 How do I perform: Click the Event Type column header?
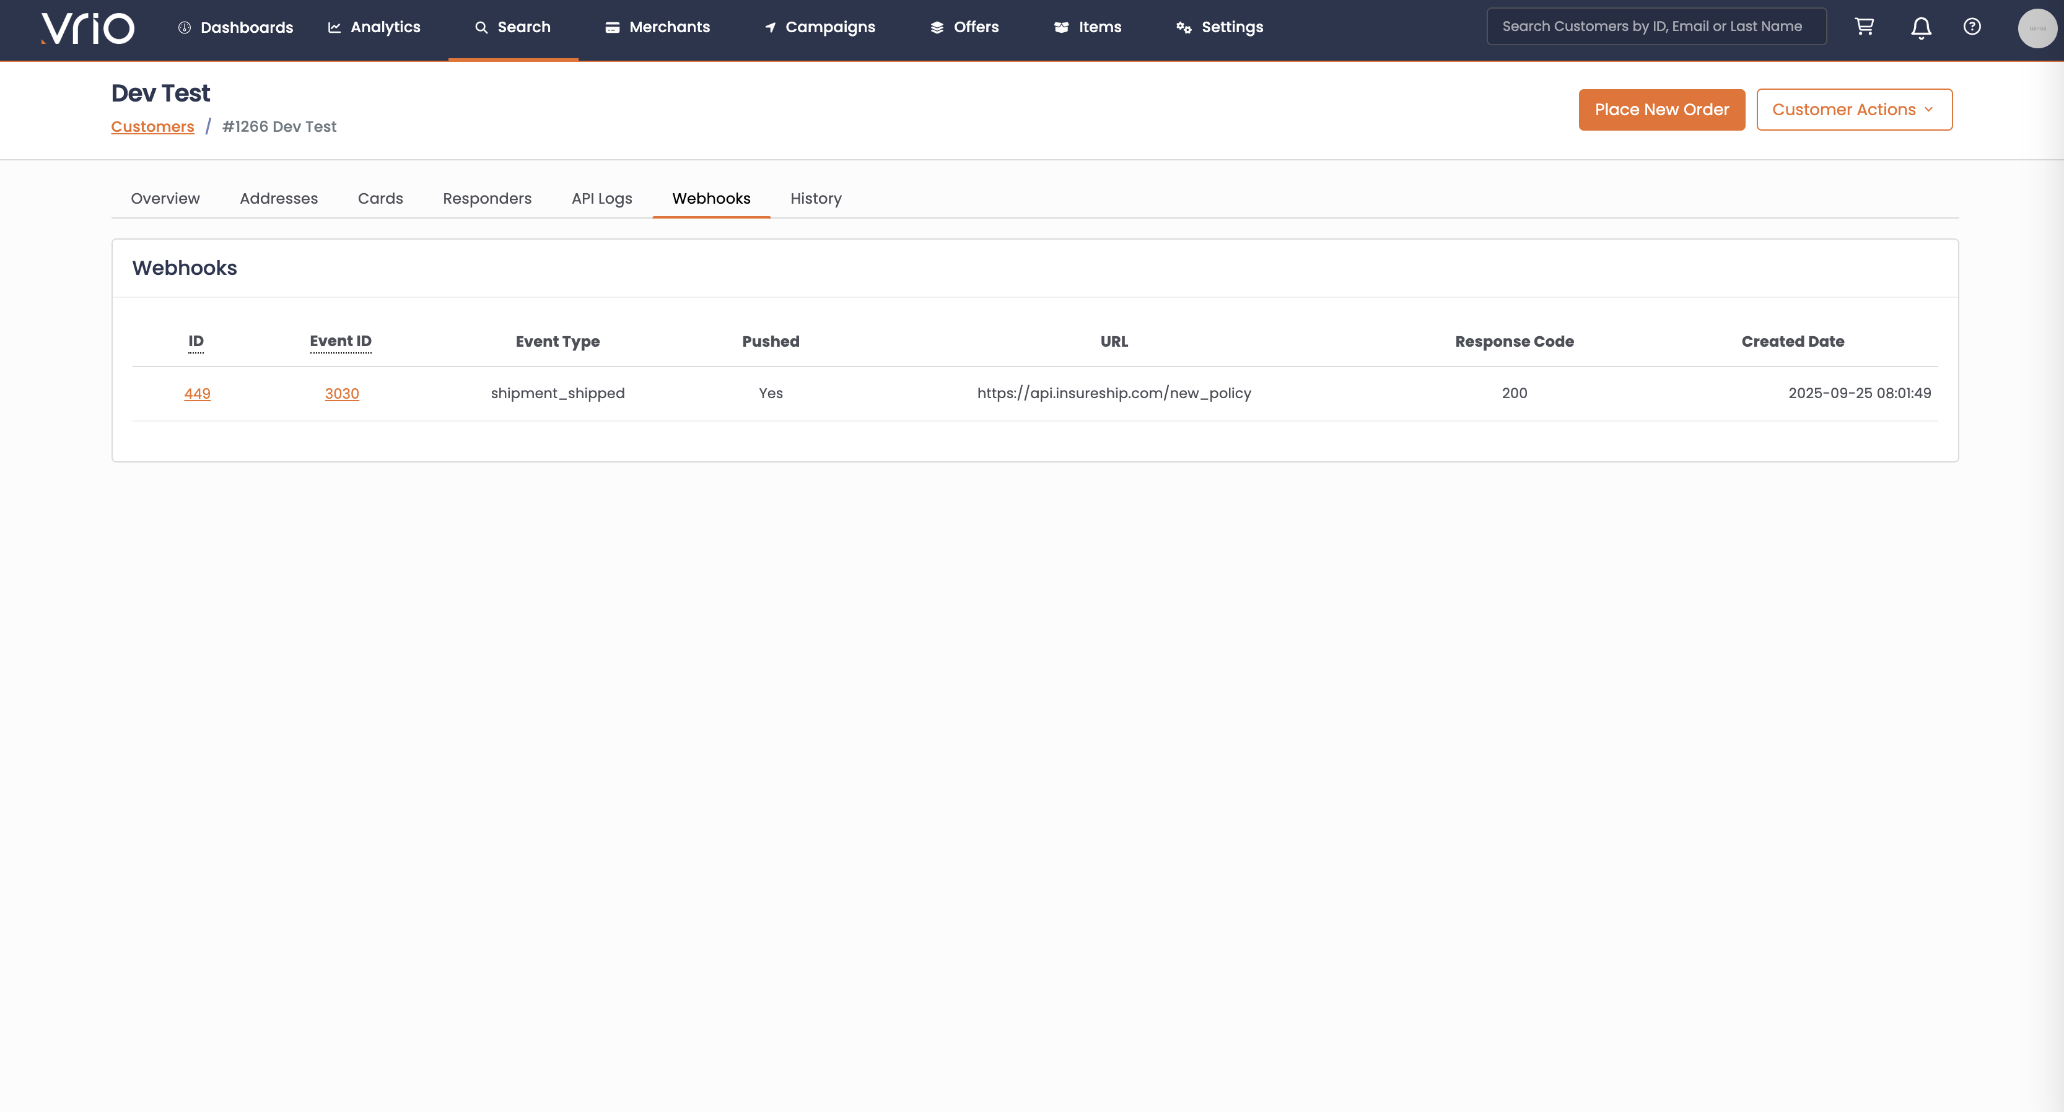point(558,342)
